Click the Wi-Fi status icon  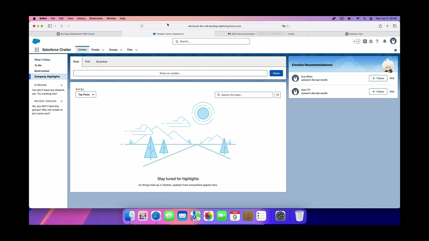pyautogui.click(x=358, y=18)
